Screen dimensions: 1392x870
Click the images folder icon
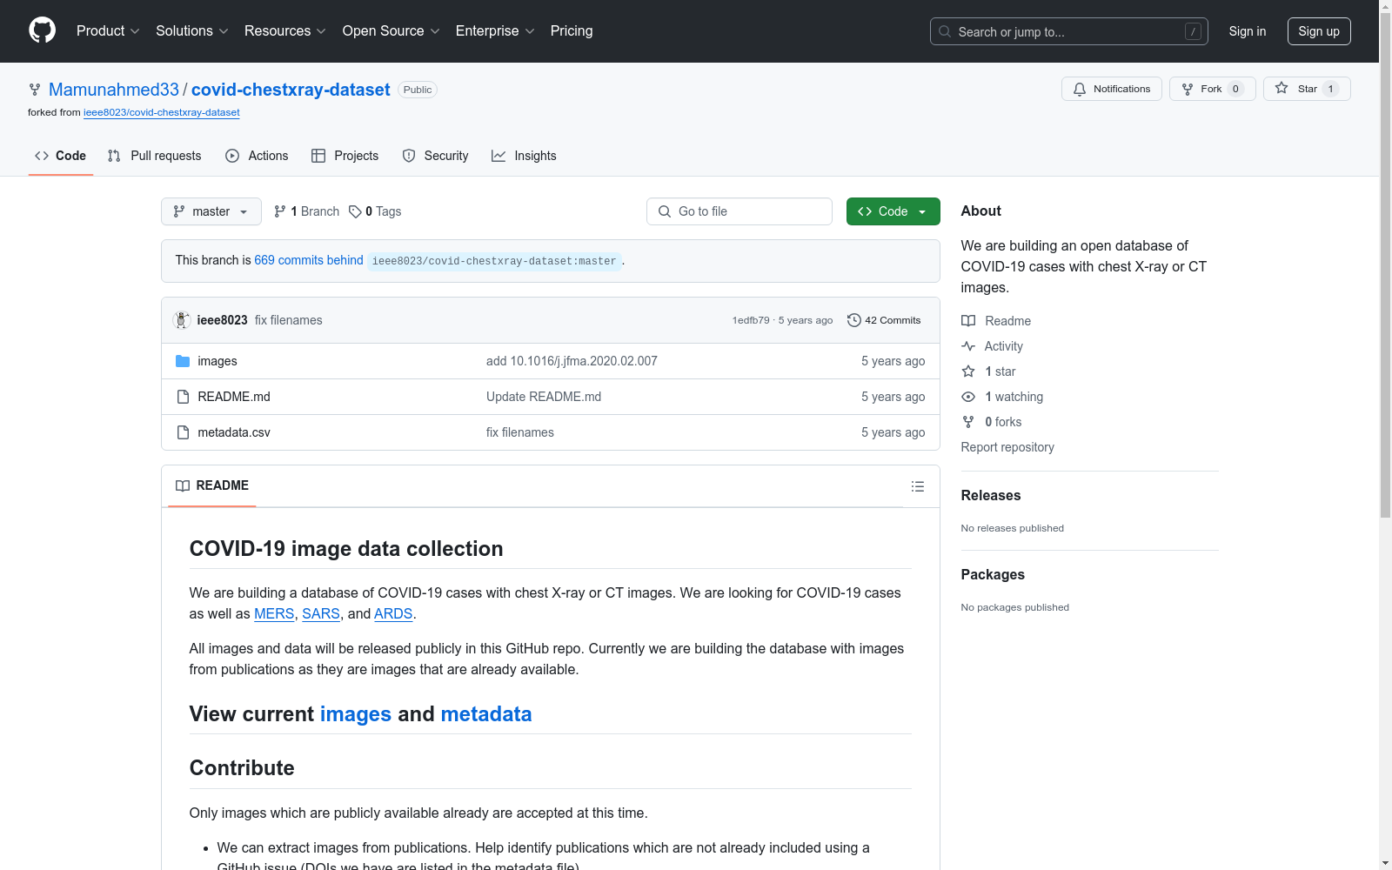point(183,361)
